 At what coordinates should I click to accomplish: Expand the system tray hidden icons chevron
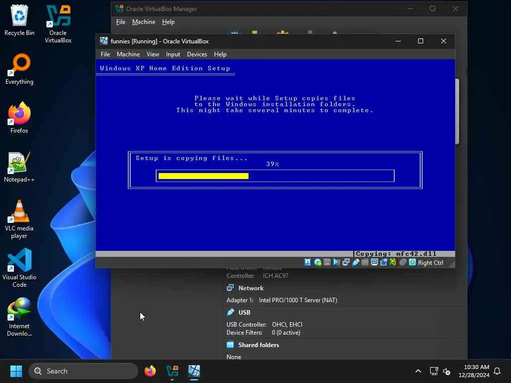click(x=418, y=371)
